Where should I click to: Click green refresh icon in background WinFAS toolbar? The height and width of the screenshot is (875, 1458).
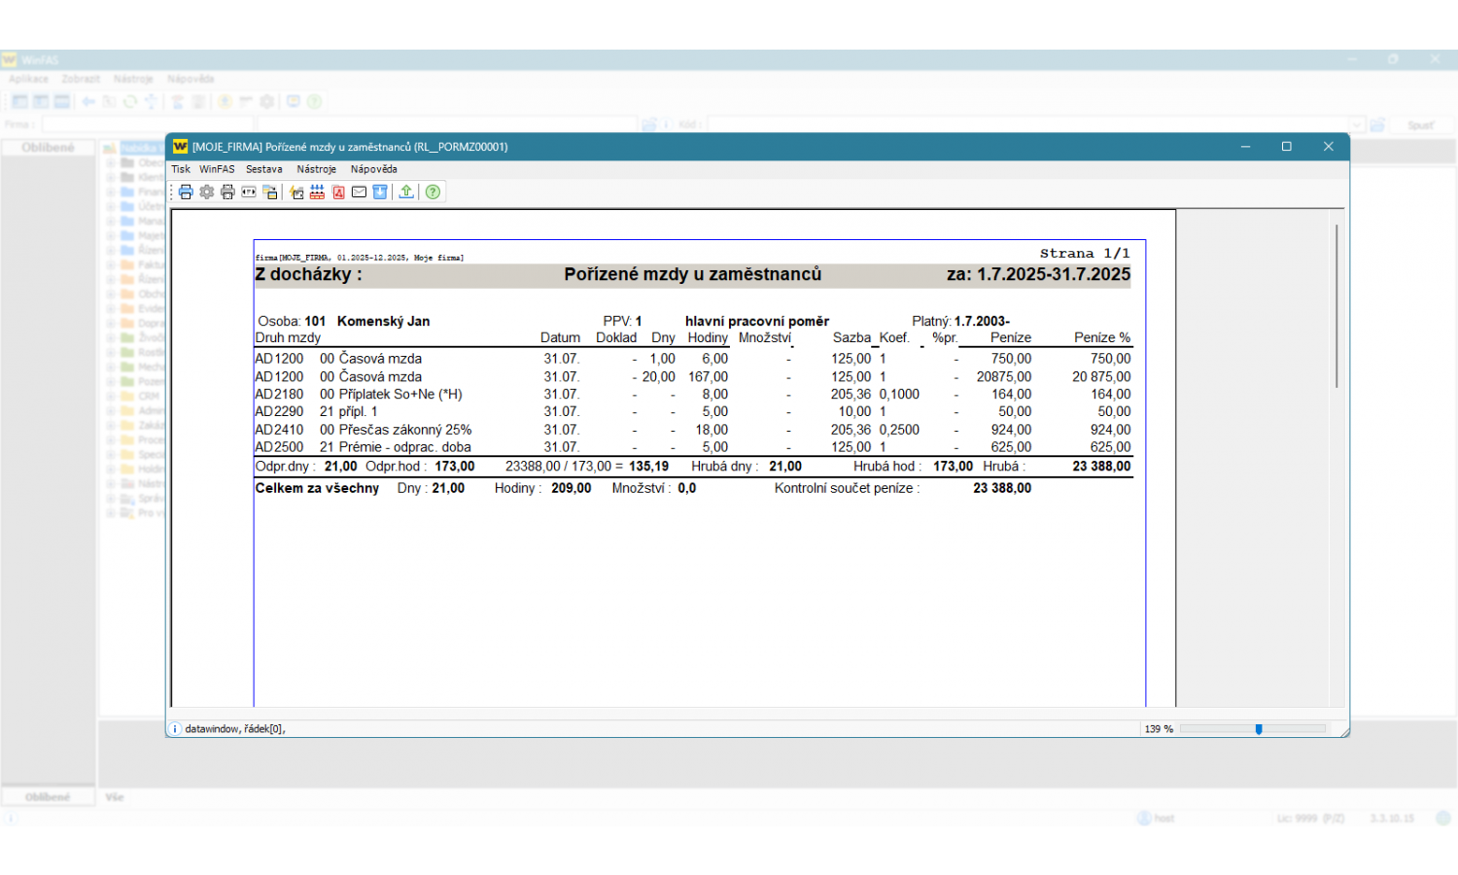[129, 101]
